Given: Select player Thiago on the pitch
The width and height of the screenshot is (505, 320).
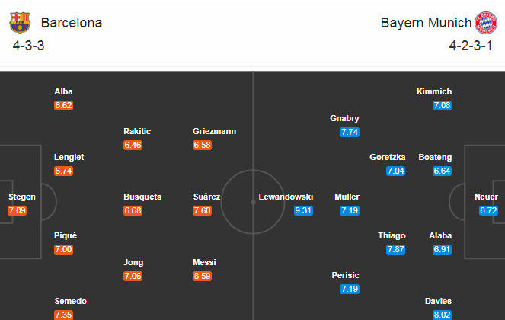Looking at the screenshot, I should (392, 235).
